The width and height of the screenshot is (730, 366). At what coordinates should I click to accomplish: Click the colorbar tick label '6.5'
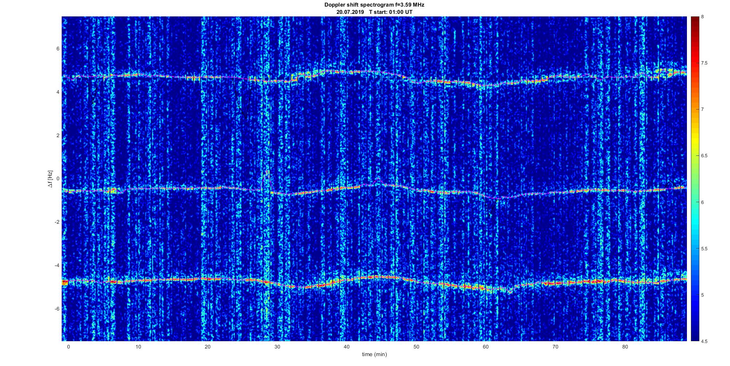point(704,156)
